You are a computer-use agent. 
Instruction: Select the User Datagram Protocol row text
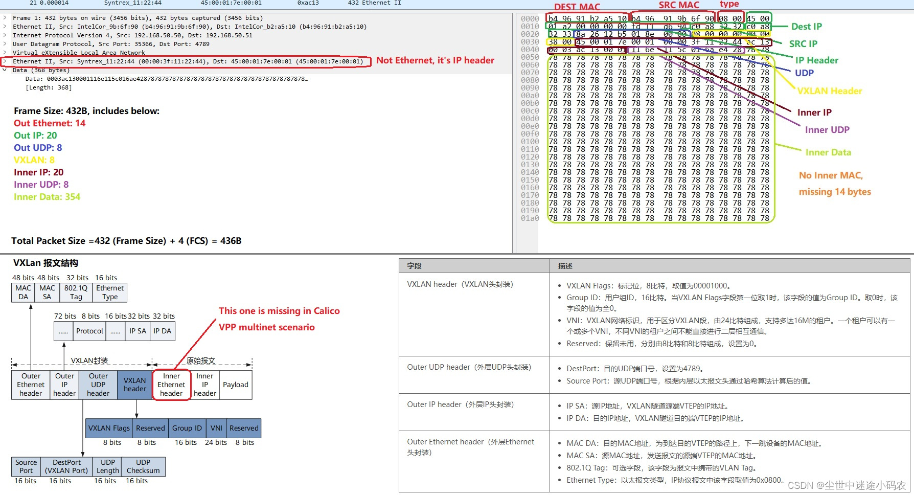tap(111, 44)
